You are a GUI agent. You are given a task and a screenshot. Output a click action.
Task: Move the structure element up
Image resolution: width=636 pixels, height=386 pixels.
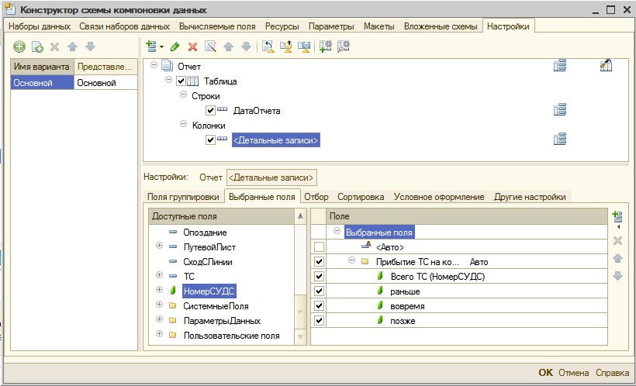(x=228, y=47)
